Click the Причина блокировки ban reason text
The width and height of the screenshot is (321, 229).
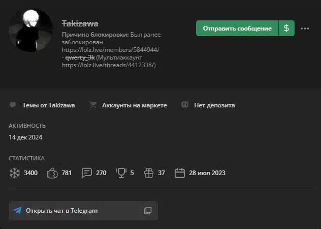click(111, 50)
